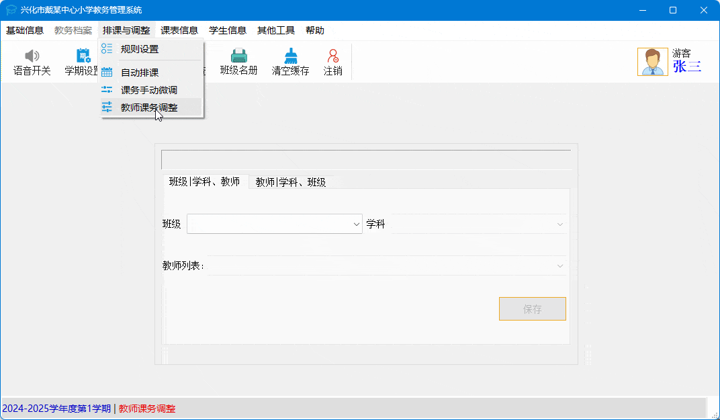Open the 帮助 menu
The height and width of the screenshot is (420, 720).
tap(314, 30)
